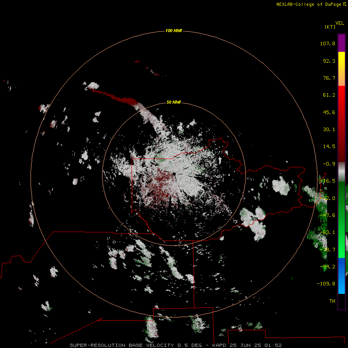This screenshot has height=348, width=348.
Task: Click the 14.5 velocity scale value
Action: pyautogui.click(x=329, y=147)
